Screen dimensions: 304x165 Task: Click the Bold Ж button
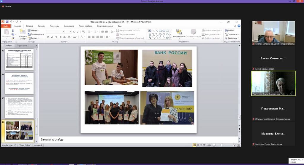coord(48,37)
